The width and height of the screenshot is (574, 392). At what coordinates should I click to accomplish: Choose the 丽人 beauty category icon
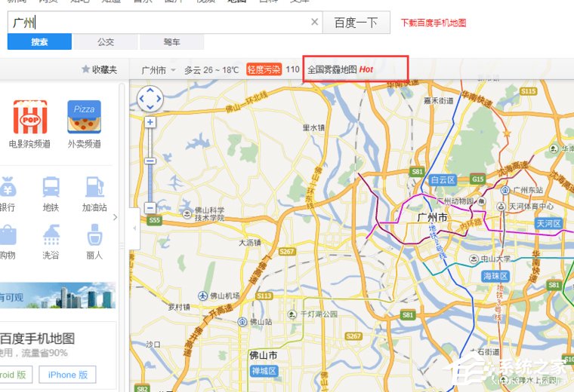tap(94, 235)
